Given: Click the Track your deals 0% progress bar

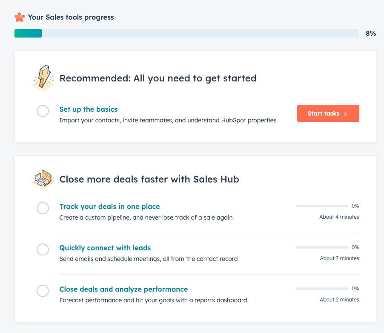Looking at the screenshot, I should [x=322, y=206].
